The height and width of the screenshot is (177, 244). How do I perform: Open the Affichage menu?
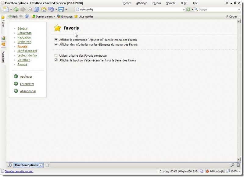pos(142,3)
